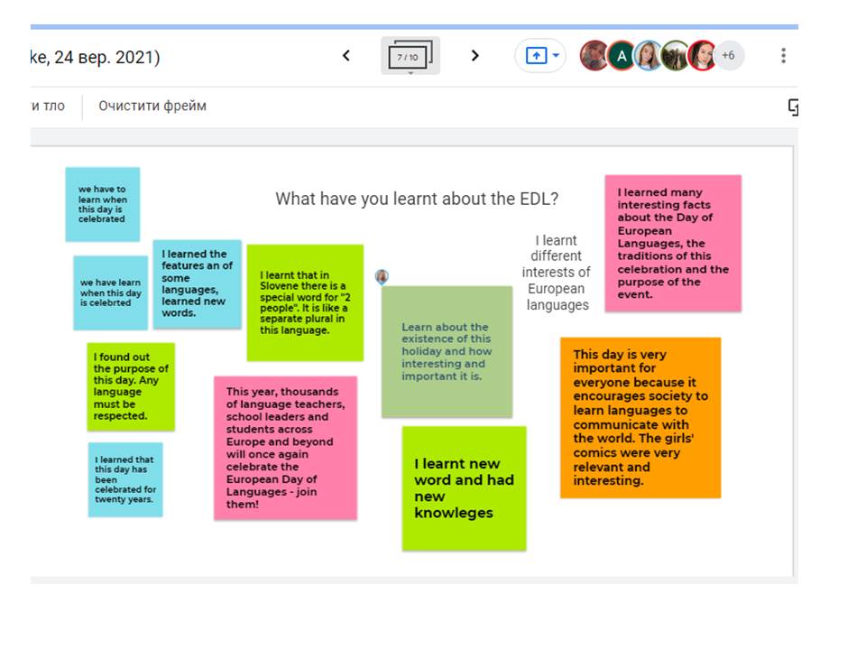The height and width of the screenshot is (650, 866).
Task: Click the icon at the right edge of the toolbar
Action: (x=793, y=107)
